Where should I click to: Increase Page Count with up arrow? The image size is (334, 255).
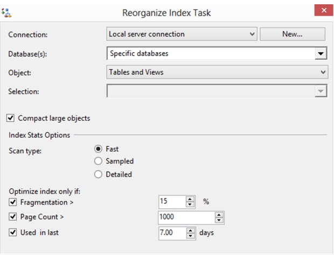pyautogui.click(x=219, y=215)
